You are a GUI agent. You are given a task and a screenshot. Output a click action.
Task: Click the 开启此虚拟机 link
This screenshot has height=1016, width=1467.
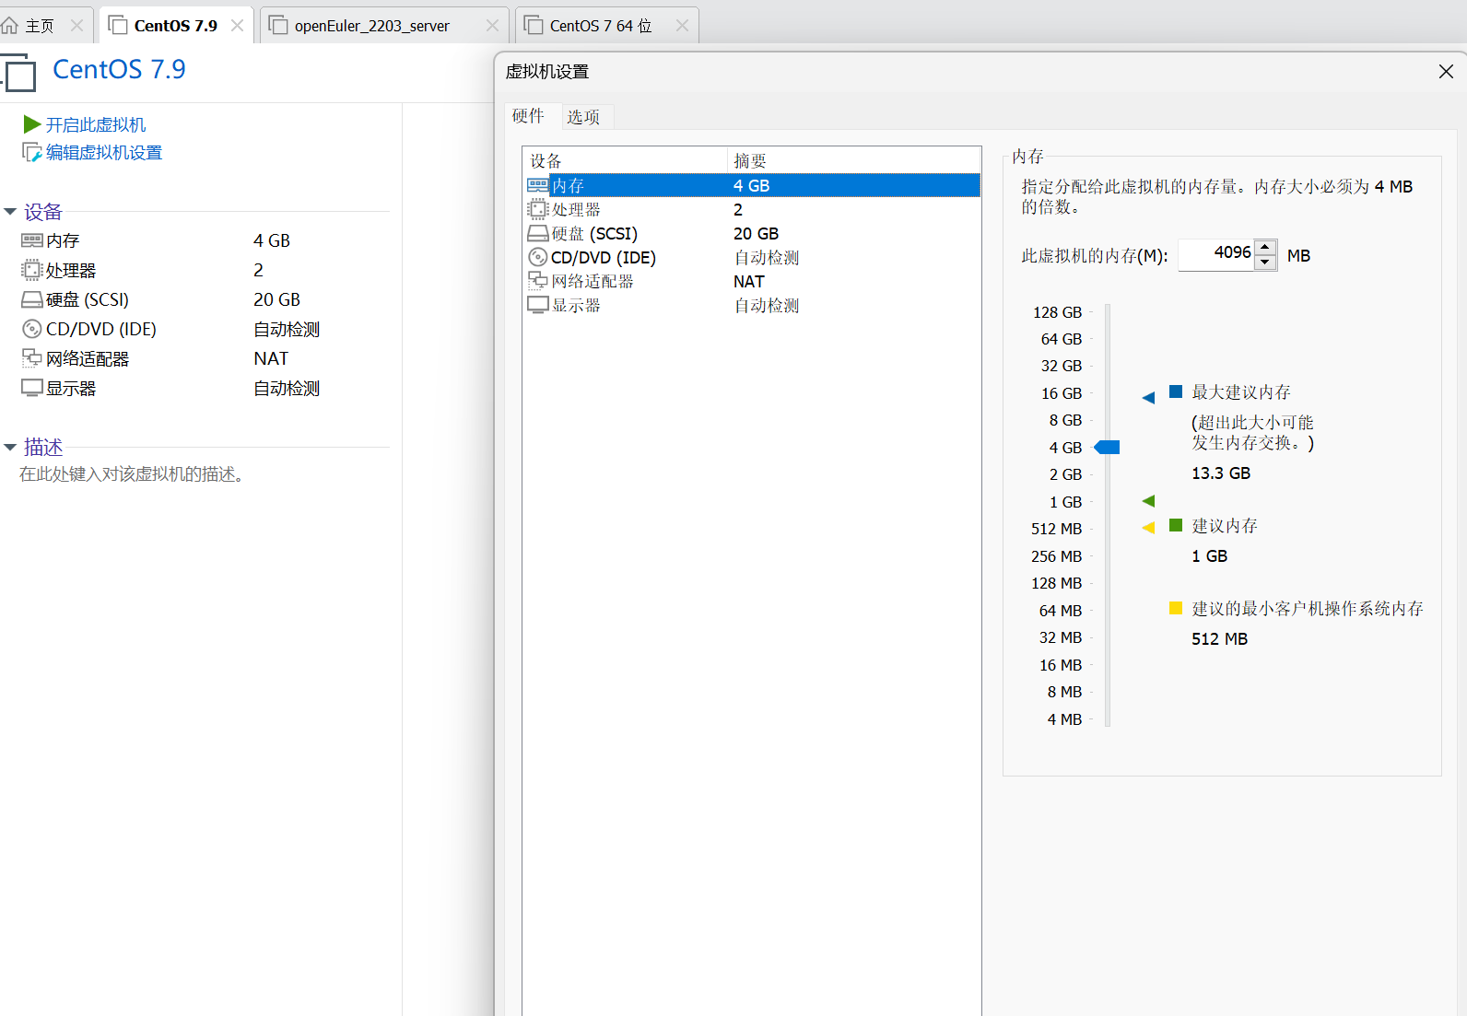[x=96, y=124]
